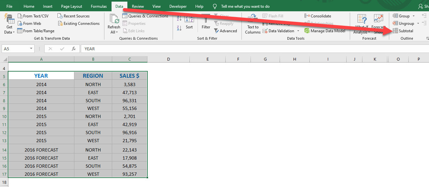Open Recent Sources
Image resolution: width=429 pixels, height=187 pixels.
[73, 16]
